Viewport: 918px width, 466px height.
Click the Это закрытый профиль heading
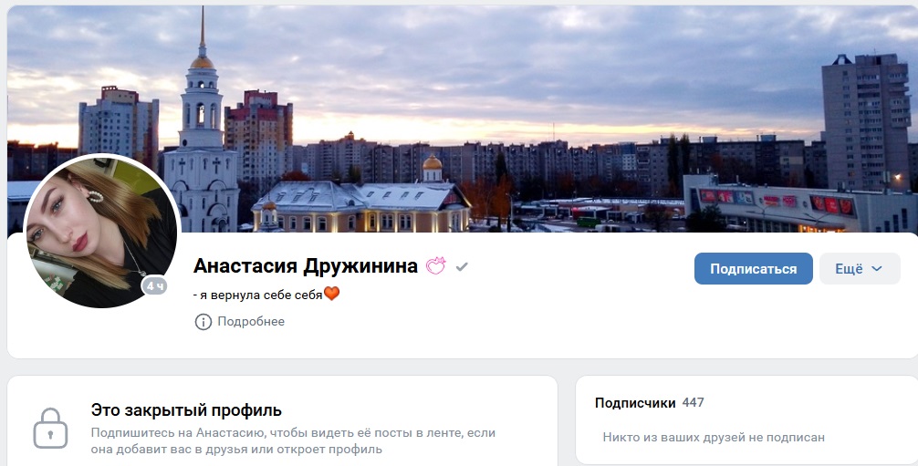pos(186,410)
